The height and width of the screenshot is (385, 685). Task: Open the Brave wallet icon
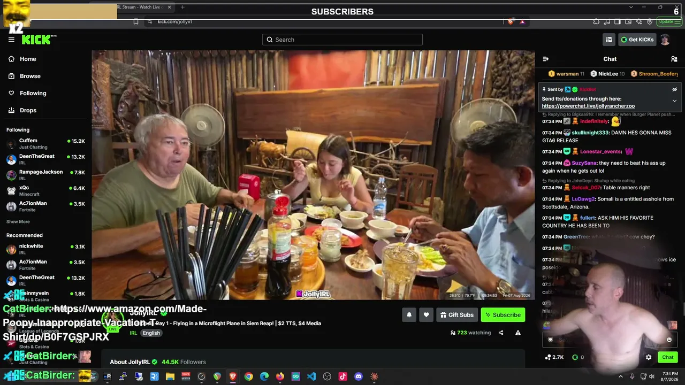coord(628,21)
